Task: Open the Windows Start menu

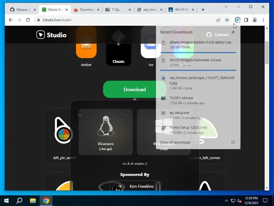Action: [6, 201]
